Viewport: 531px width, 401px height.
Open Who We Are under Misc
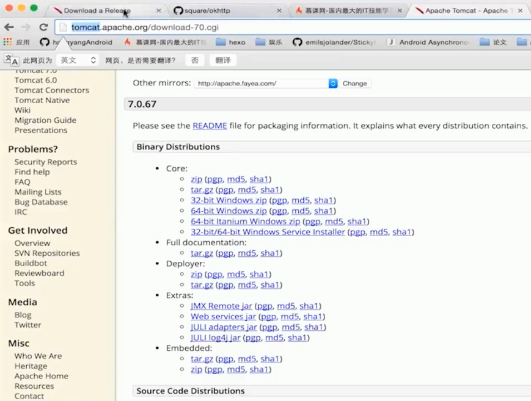tap(38, 356)
